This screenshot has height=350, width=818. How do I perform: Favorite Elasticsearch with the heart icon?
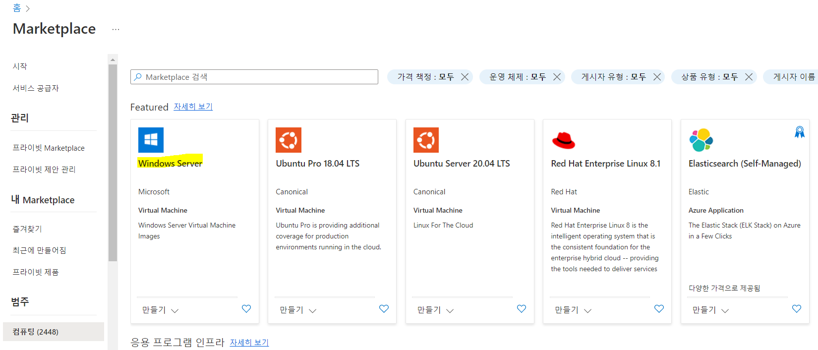coord(797,308)
